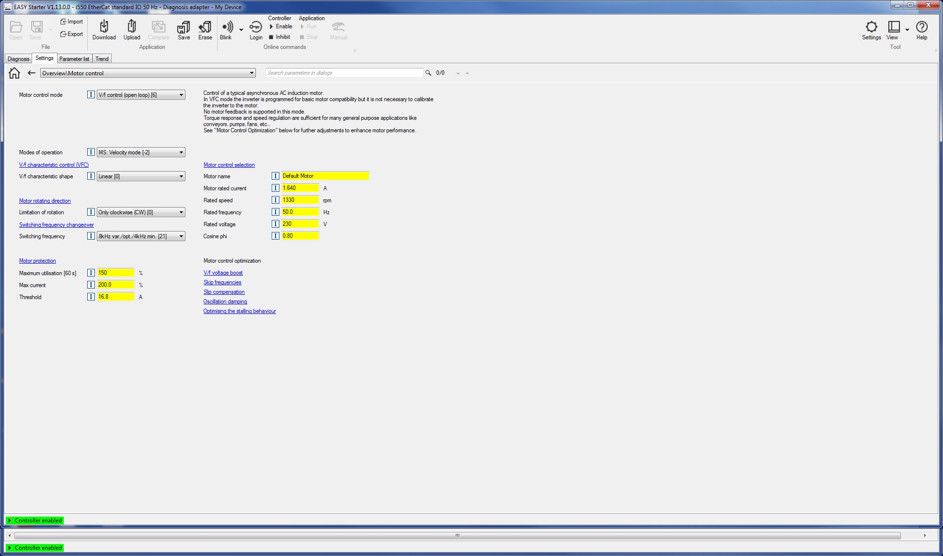Inhibit the controller

point(280,37)
